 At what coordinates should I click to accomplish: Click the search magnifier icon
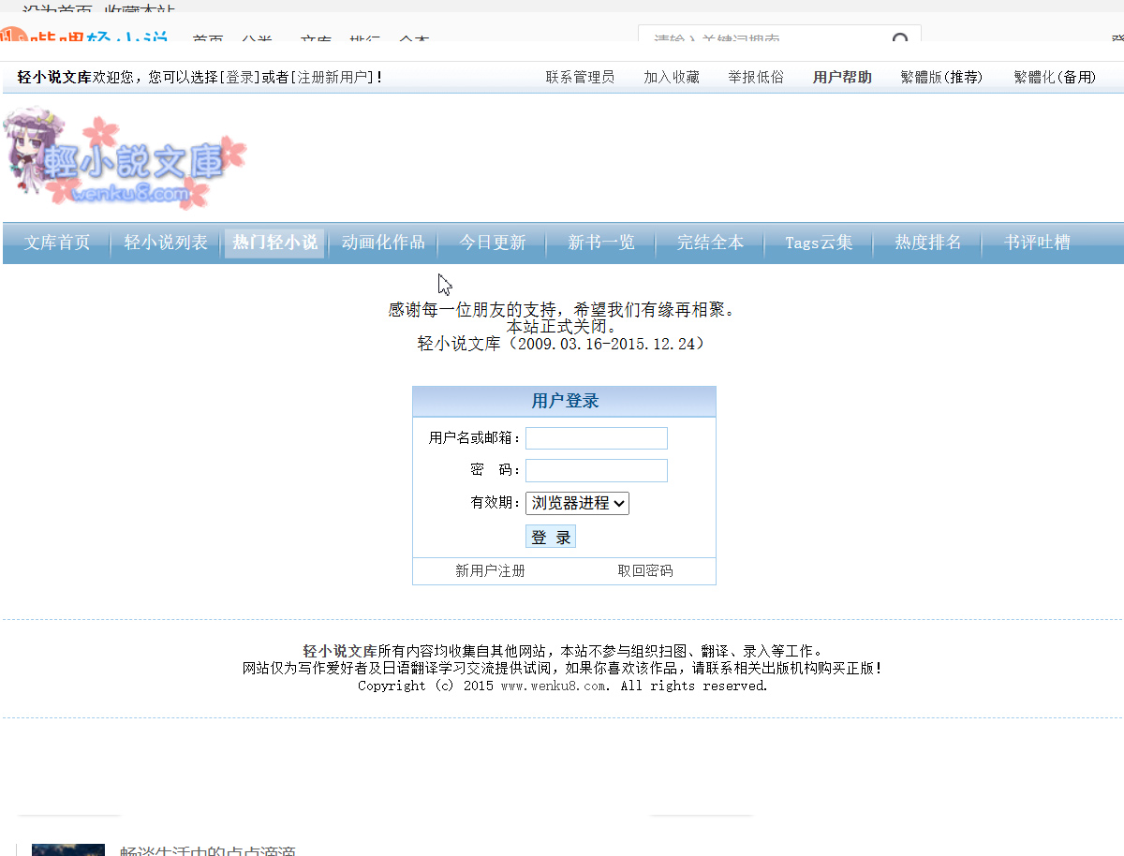899,38
